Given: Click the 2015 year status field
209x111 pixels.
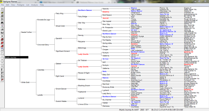Looking at the screenshot, I should point(142,110).
